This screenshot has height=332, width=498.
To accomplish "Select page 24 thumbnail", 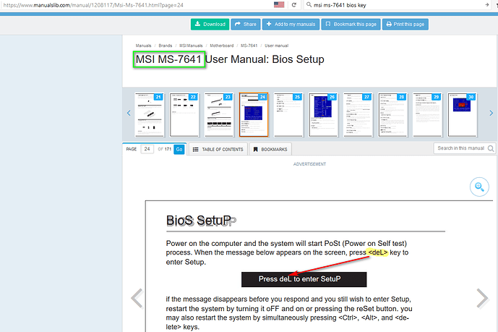I will 254,115.
